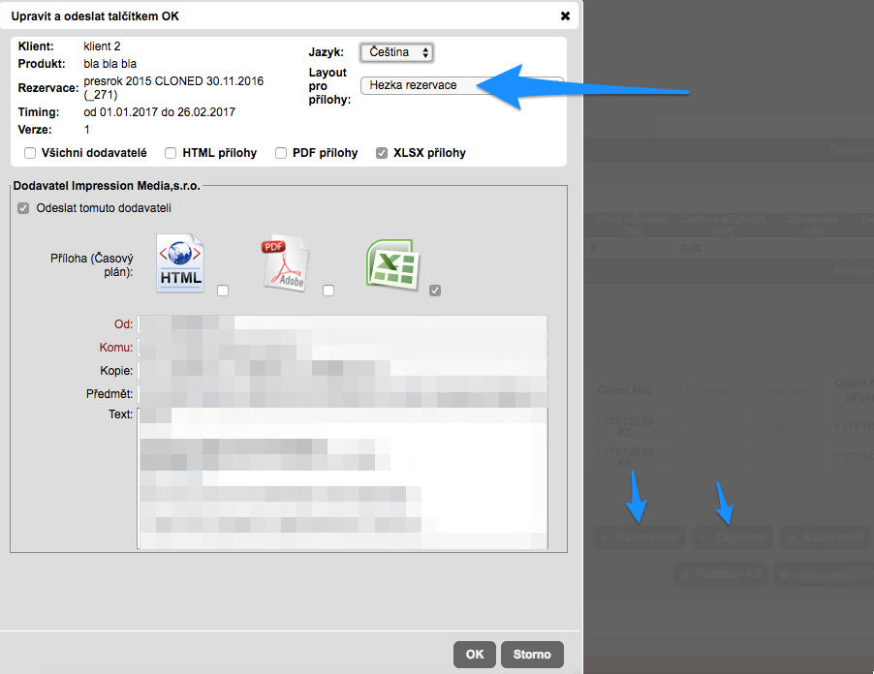This screenshot has width=874, height=674.
Task: Enable the PDF přílohy checkbox
Action: click(x=281, y=153)
